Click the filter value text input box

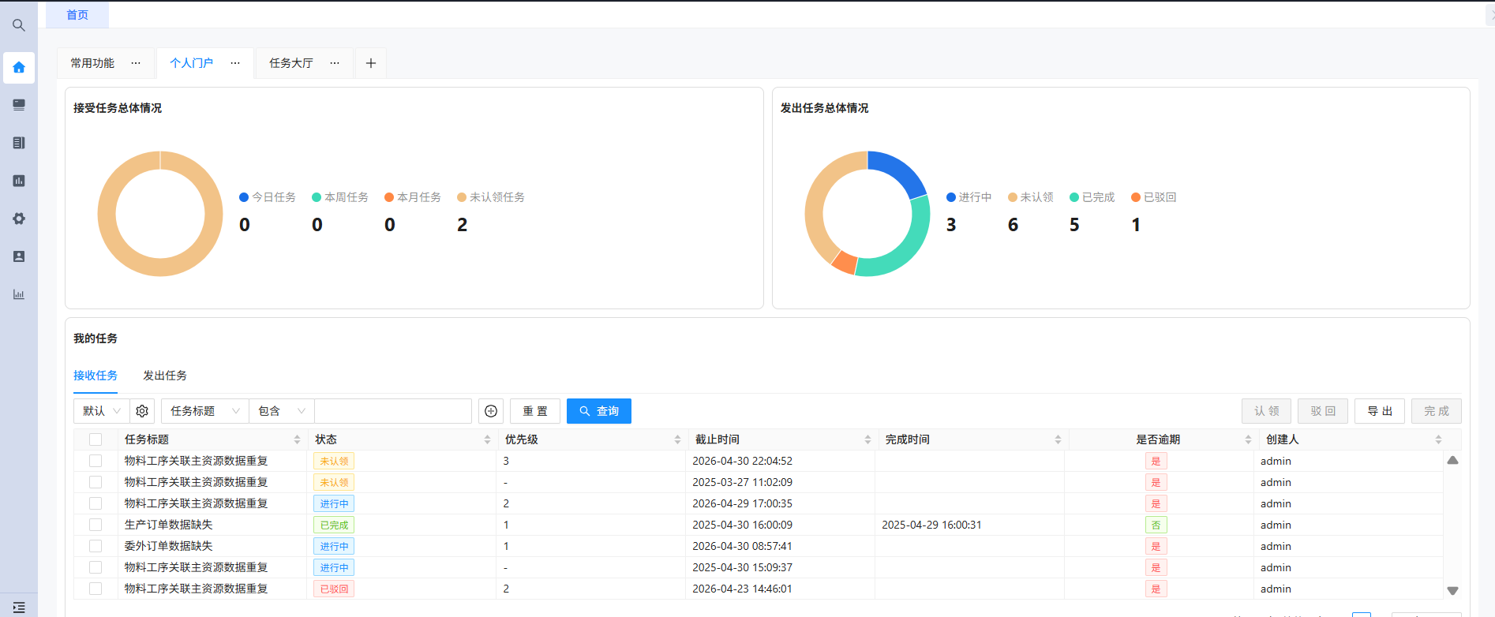pos(393,411)
